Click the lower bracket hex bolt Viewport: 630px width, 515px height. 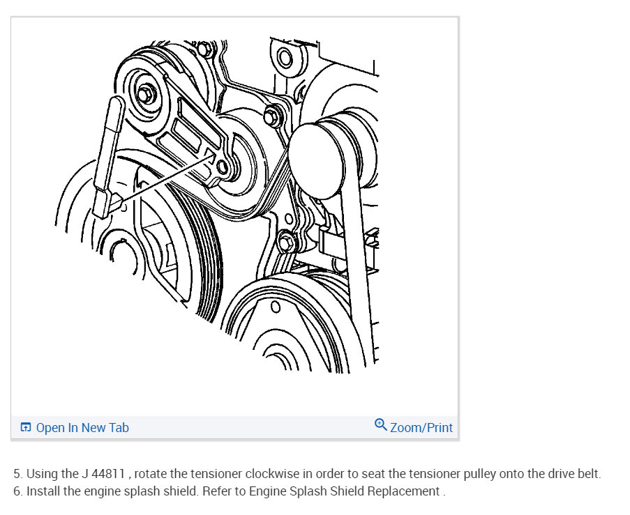click(x=287, y=243)
